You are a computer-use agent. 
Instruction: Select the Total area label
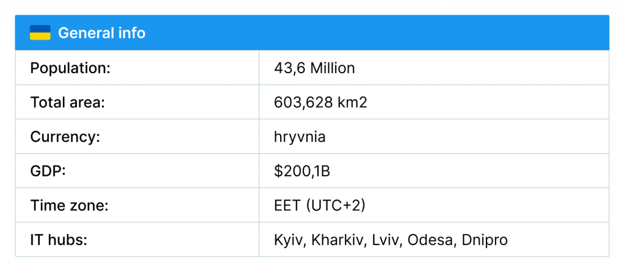click(x=67, y=102)
